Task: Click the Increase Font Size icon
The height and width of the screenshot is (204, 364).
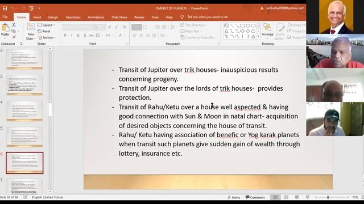Action: (x=110, y=27)
